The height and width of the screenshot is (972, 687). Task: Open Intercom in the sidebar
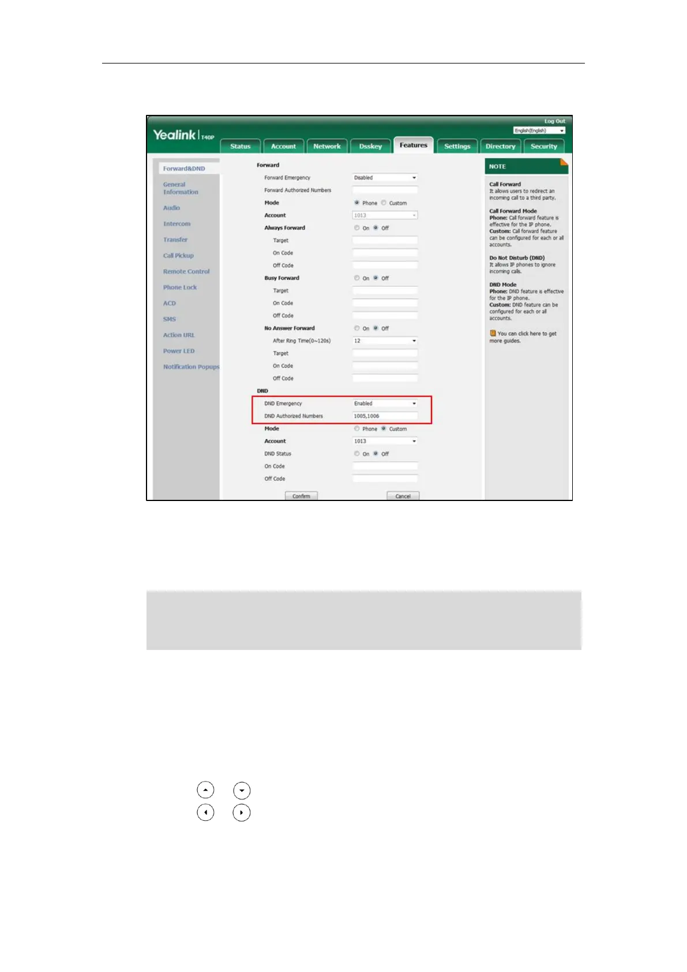(177, 224)
